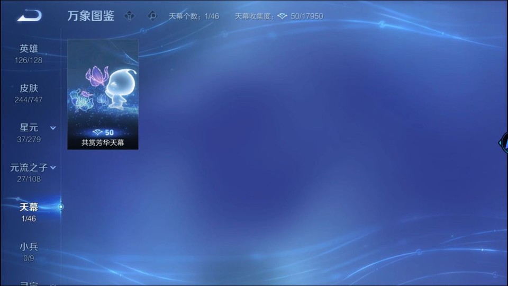Image resolution: width=508 pixels, height=286 pixels.
Task: Select the 星元 category
Action: click(x=29, y=132)
